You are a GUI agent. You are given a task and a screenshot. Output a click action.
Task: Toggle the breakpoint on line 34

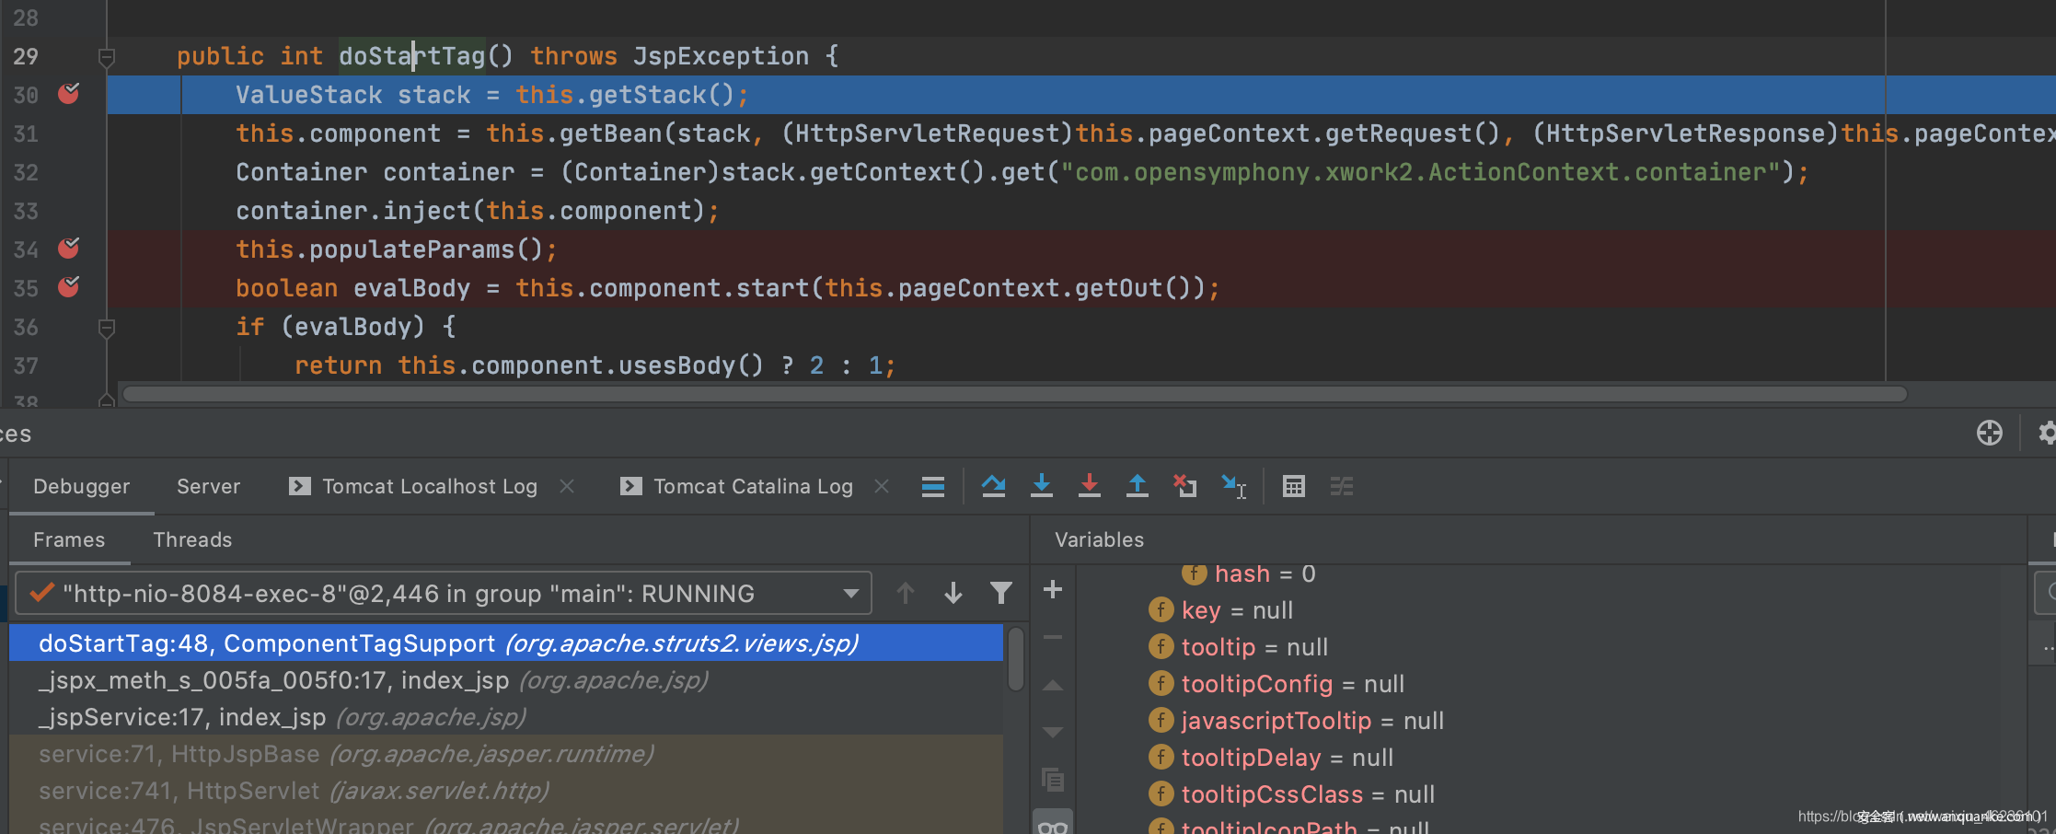(x=69, y=249)
